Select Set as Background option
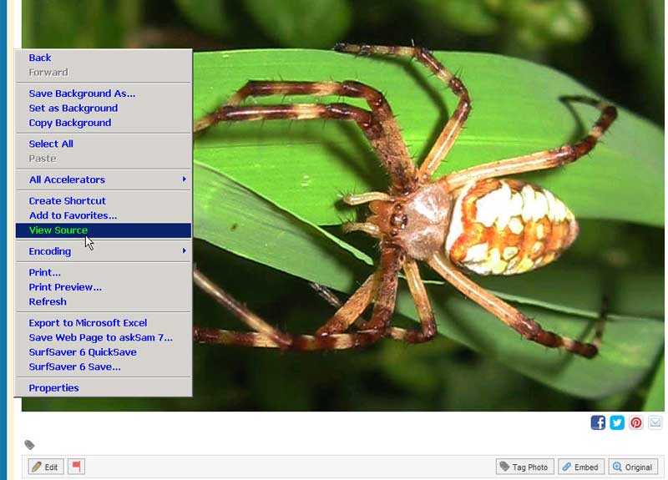Viewport: 668px width, 480px height. (73, 108)
